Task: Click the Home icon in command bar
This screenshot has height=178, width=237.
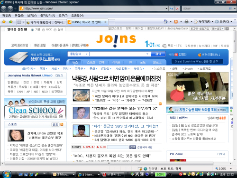Action: 165,21
